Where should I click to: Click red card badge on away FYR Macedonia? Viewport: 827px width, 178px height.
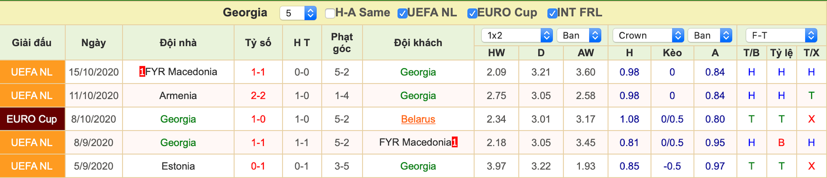point(455,142)
